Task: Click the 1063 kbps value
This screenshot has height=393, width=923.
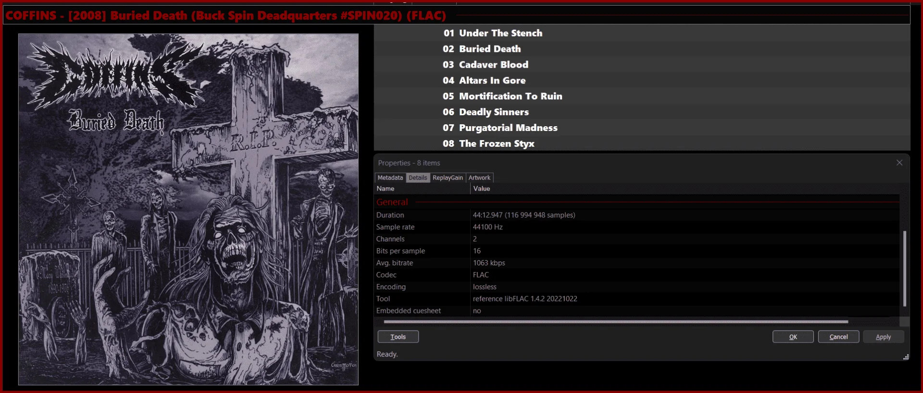Action: pyautogui.click(x=489, y=263)
